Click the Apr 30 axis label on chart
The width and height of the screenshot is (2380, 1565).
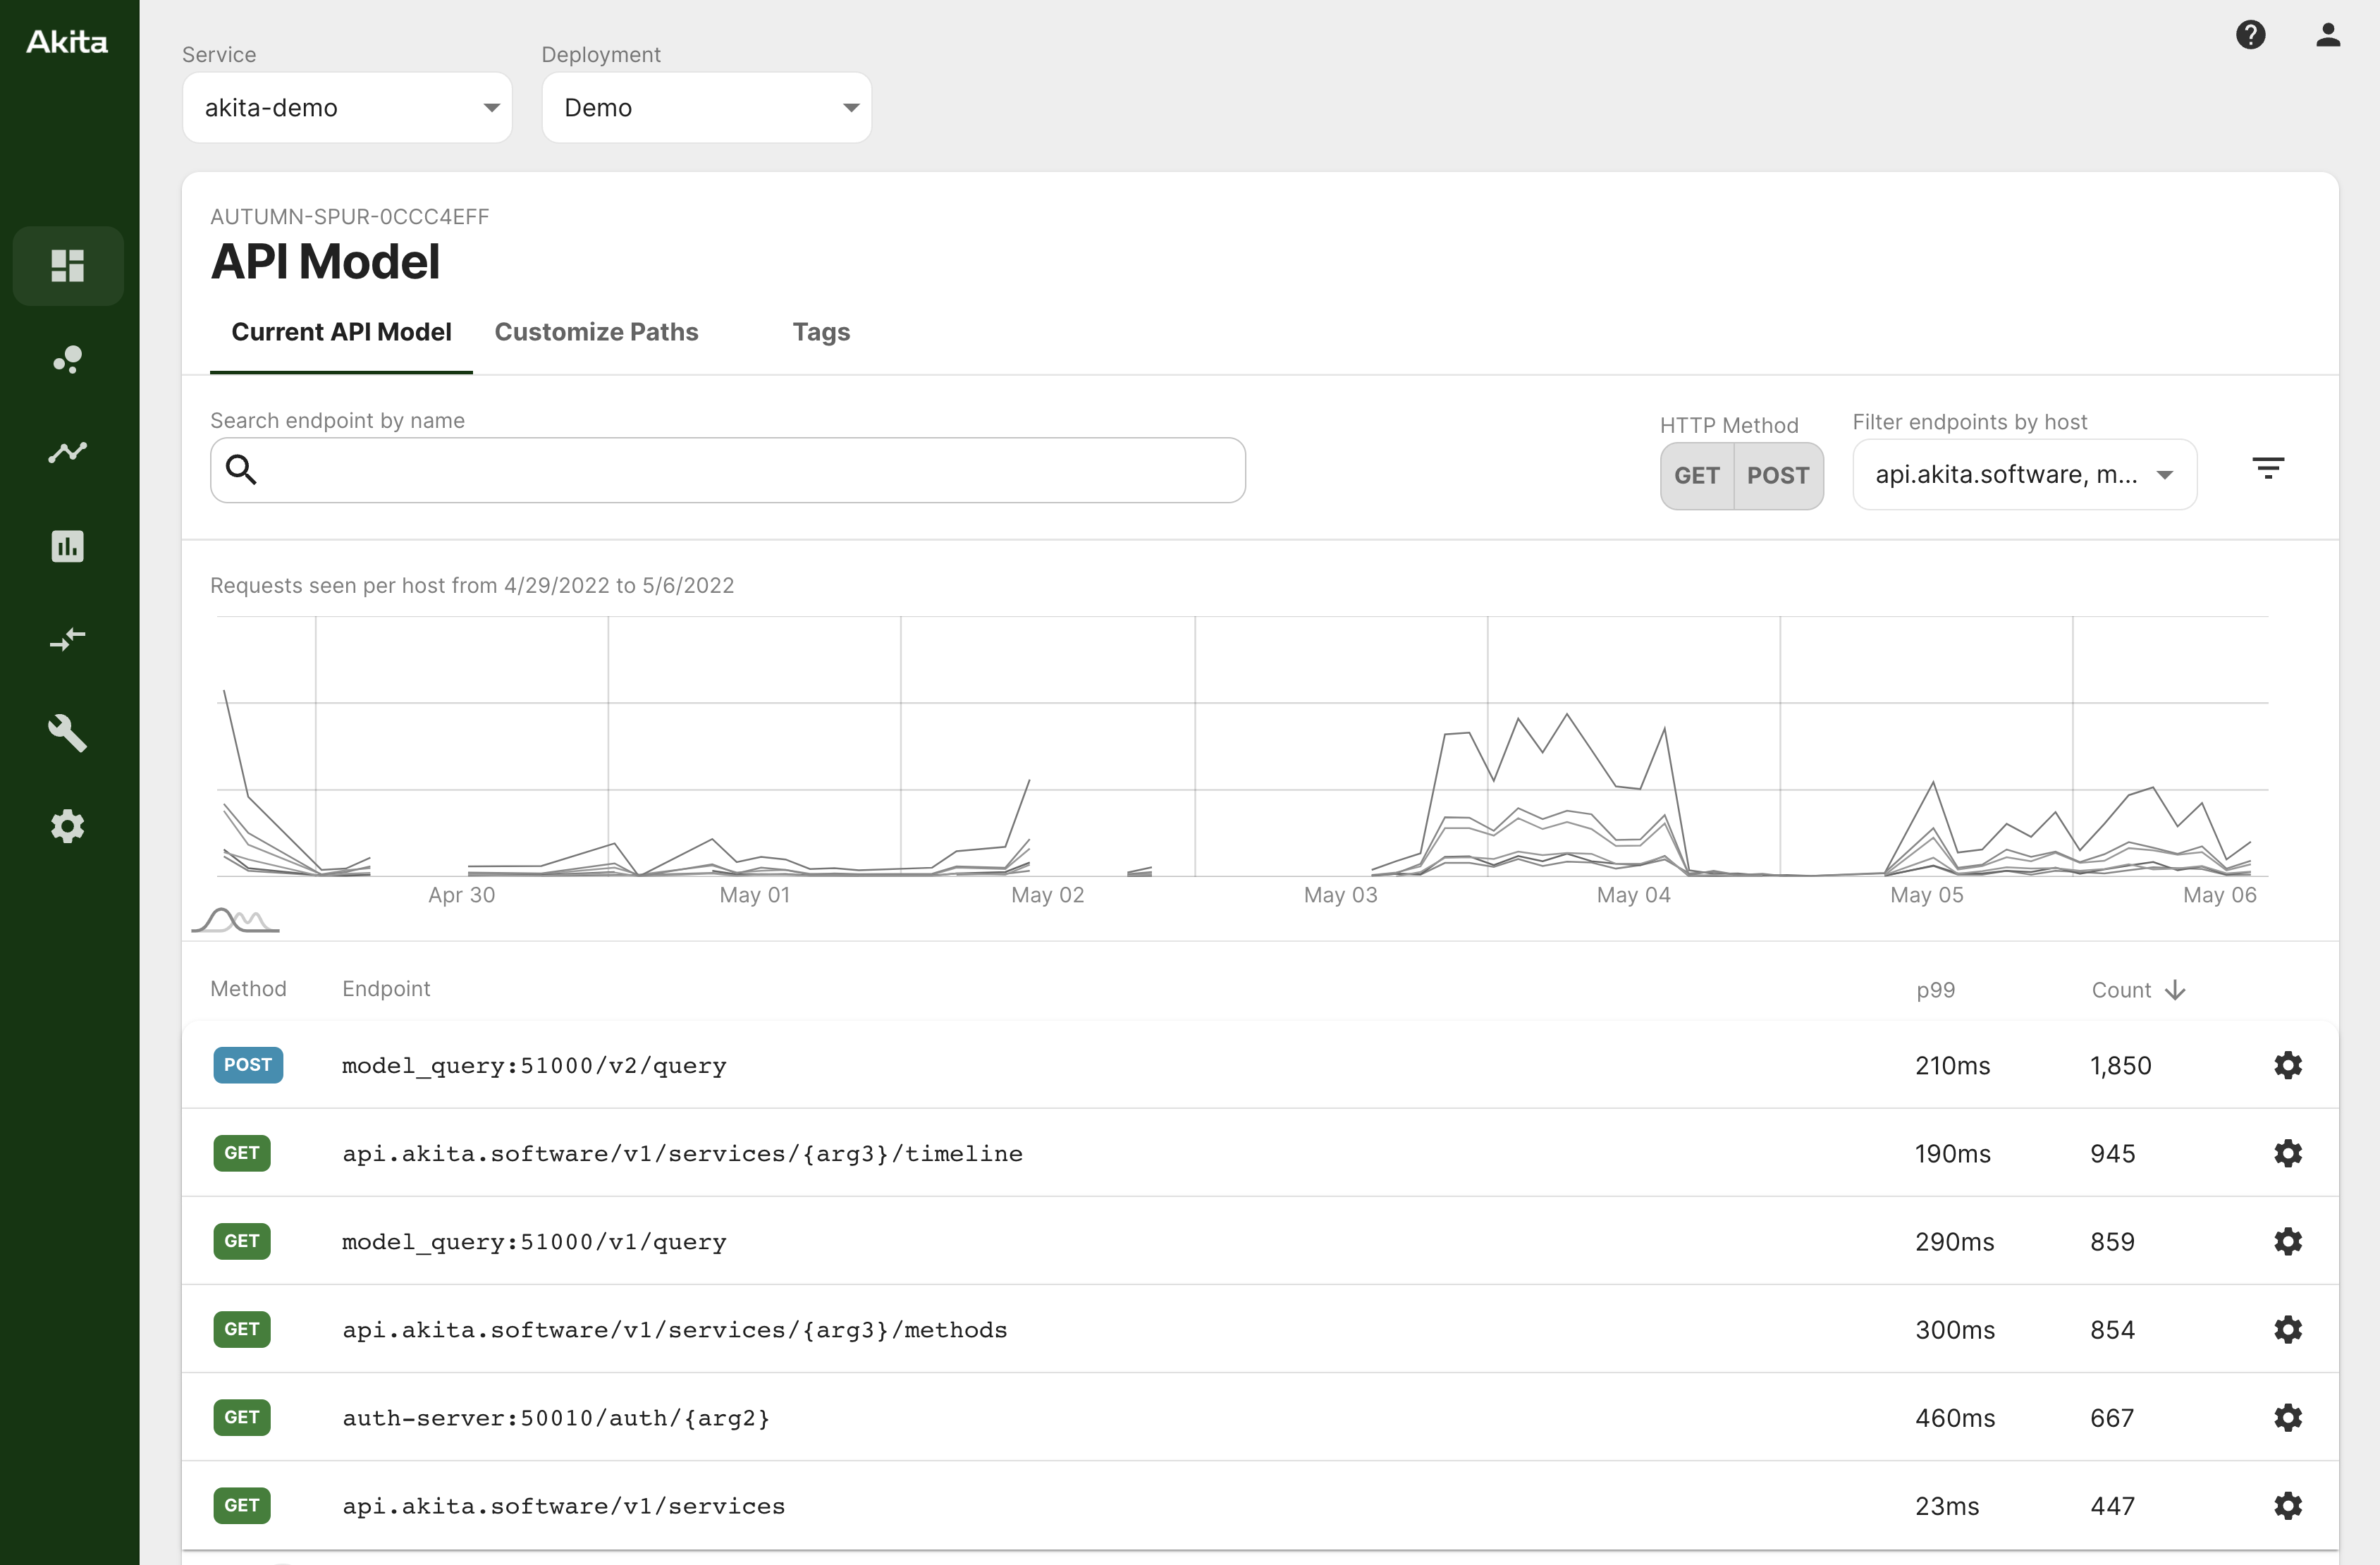[x=461, y=895]
